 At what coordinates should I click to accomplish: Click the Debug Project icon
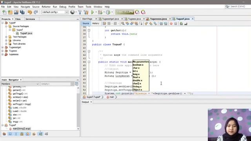pyautogui.click(x=100, y=12)
